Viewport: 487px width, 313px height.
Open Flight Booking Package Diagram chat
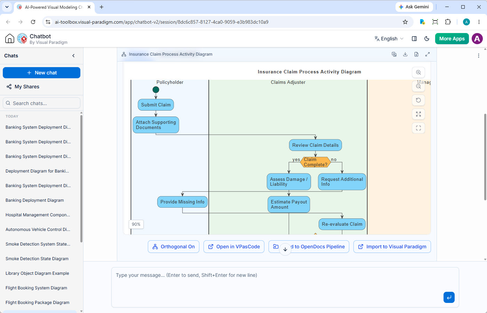point(37,303)
